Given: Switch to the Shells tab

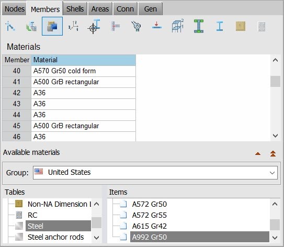Looking at the screenshot, I should pyautogui.click(x=75, y=9).
